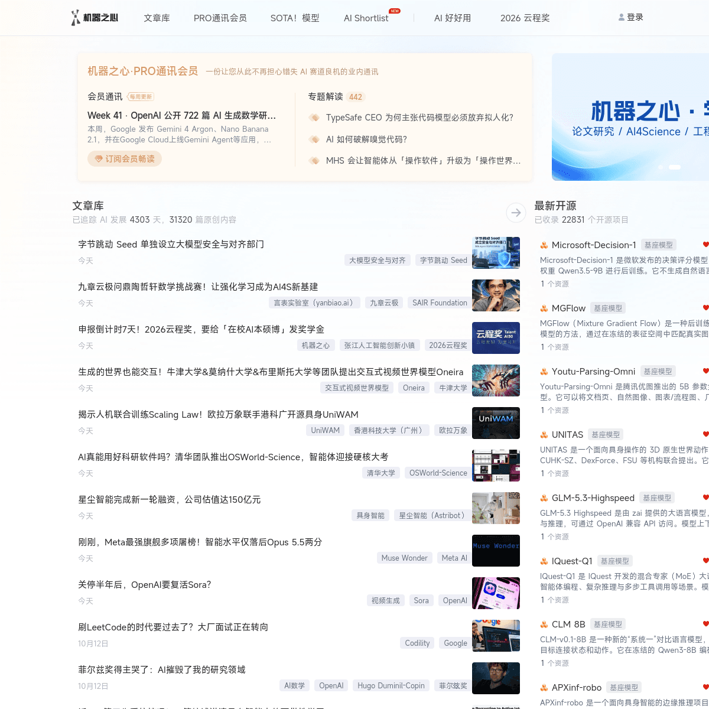
Task: Click the AI数学 tag
Action: [294, 685]
